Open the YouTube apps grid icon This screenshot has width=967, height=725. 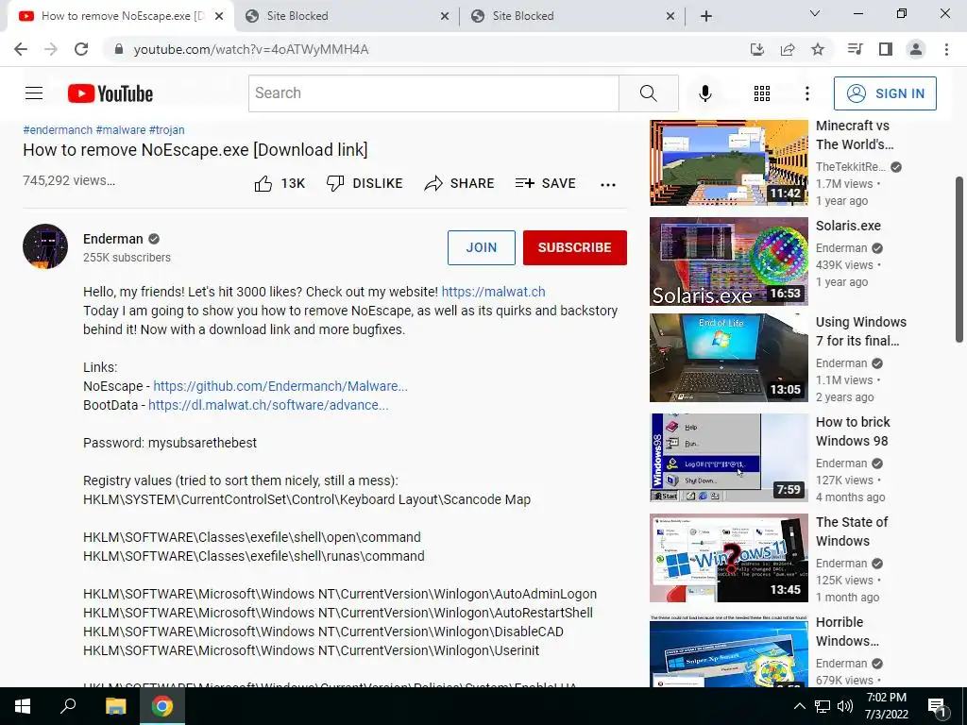[x=762, y=93]
